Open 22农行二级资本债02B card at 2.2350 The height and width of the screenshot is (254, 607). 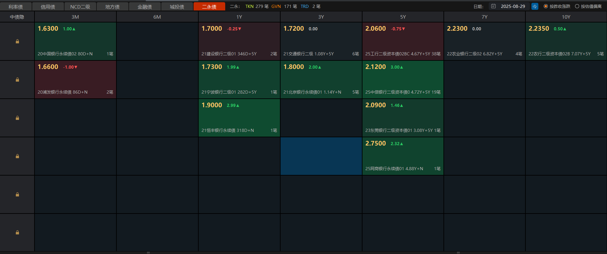(566, 41)
